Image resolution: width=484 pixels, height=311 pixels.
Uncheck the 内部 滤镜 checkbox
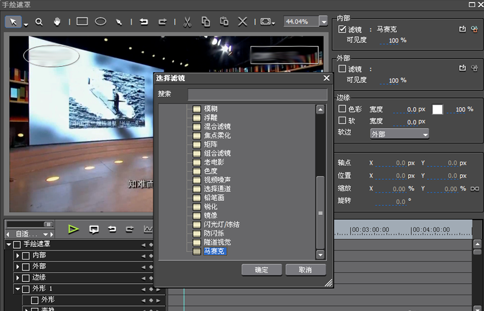pos(342,29)
